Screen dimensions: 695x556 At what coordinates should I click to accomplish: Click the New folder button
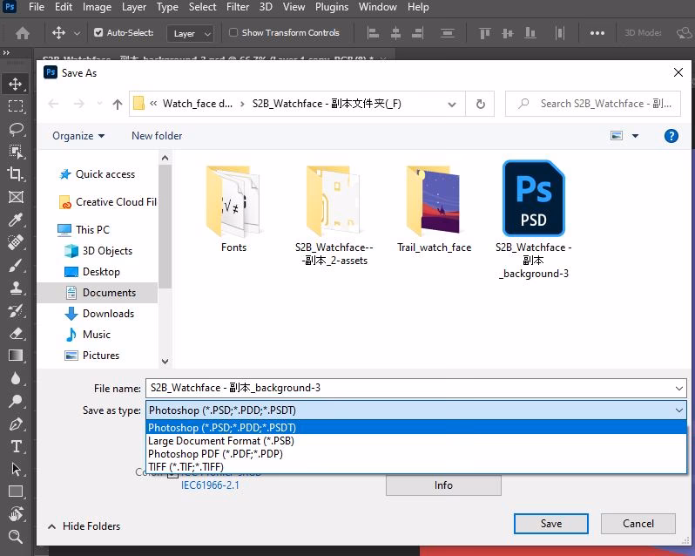pyautogui.click(x=157, y=136)
